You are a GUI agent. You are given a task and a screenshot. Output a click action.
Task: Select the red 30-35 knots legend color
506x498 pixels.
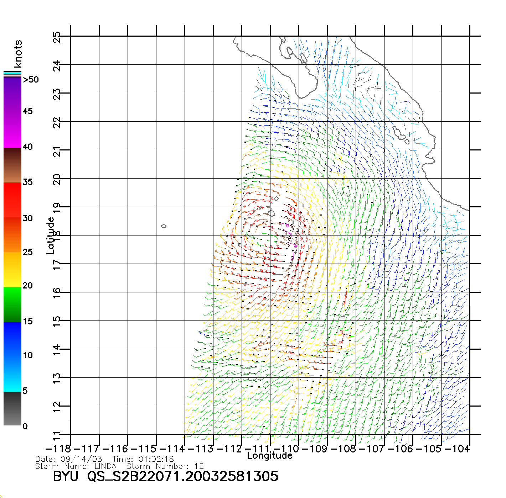(12, 200)
